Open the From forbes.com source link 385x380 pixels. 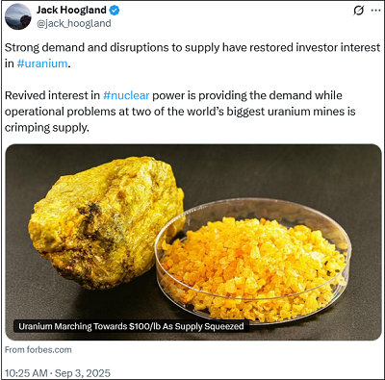pos(38,349)
